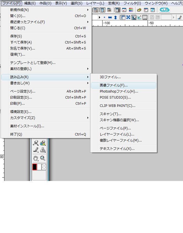This screenshot has width=183, height=233.
Task: Open the ウィンドウ(W) menu
Action: pos(156,3)
